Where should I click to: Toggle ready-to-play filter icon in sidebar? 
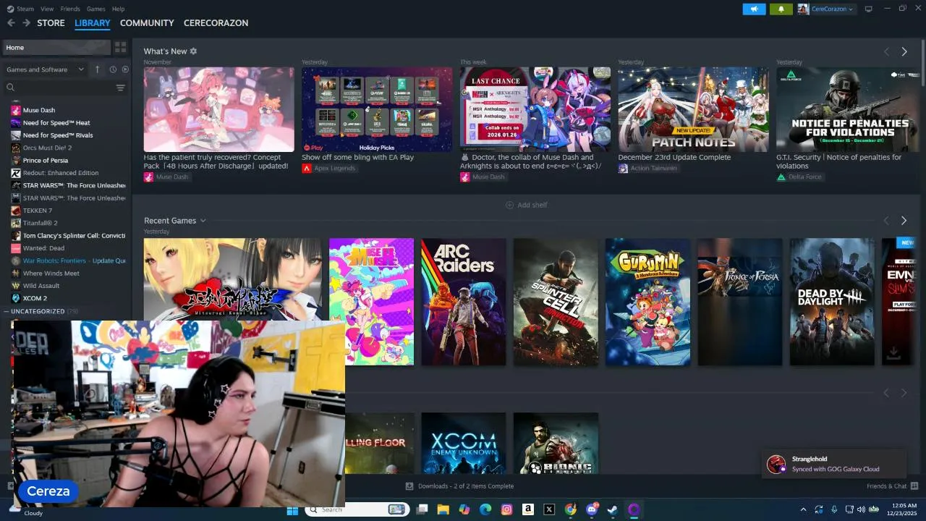point(125,69)
